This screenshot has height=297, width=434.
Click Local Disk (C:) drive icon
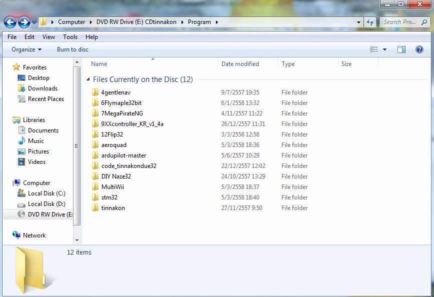(21, 193)
